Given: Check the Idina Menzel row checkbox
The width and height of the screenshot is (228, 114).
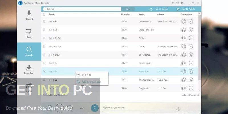Looking at the screenshot, I should [44, 22].
